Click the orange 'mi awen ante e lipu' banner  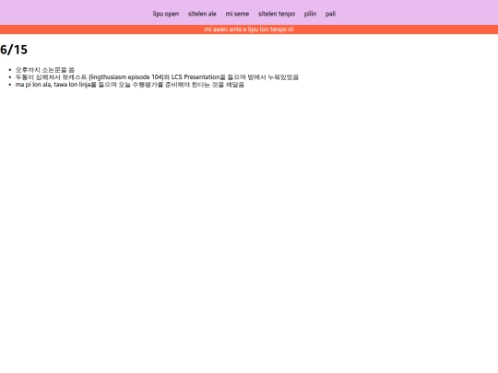click(x=249, y=29)
